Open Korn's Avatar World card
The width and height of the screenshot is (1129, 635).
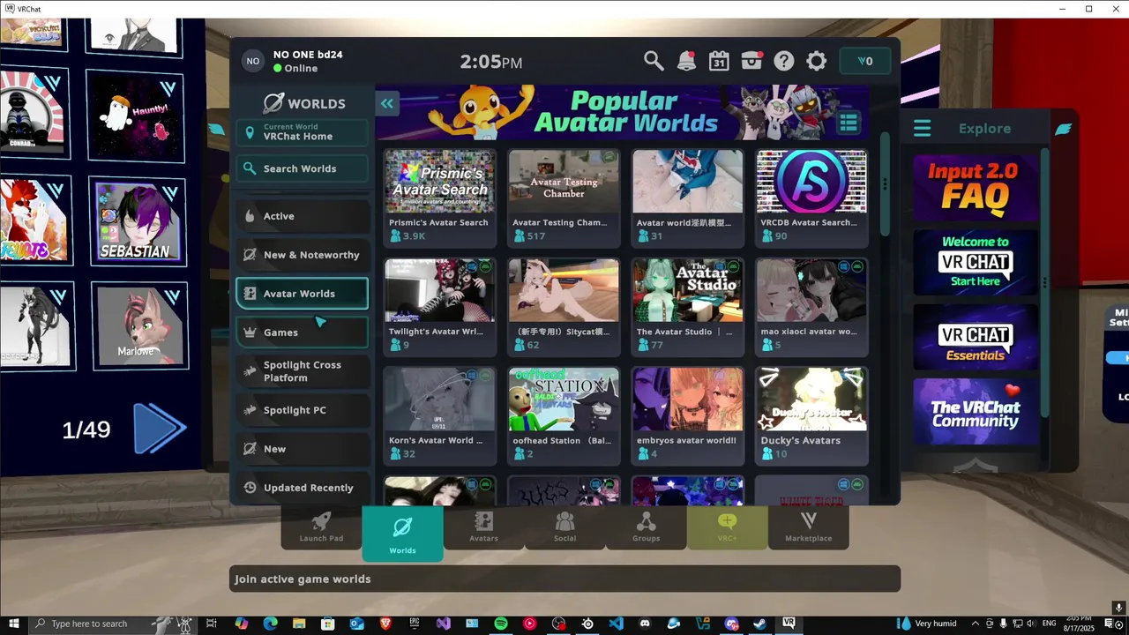[x=439, y=416]
